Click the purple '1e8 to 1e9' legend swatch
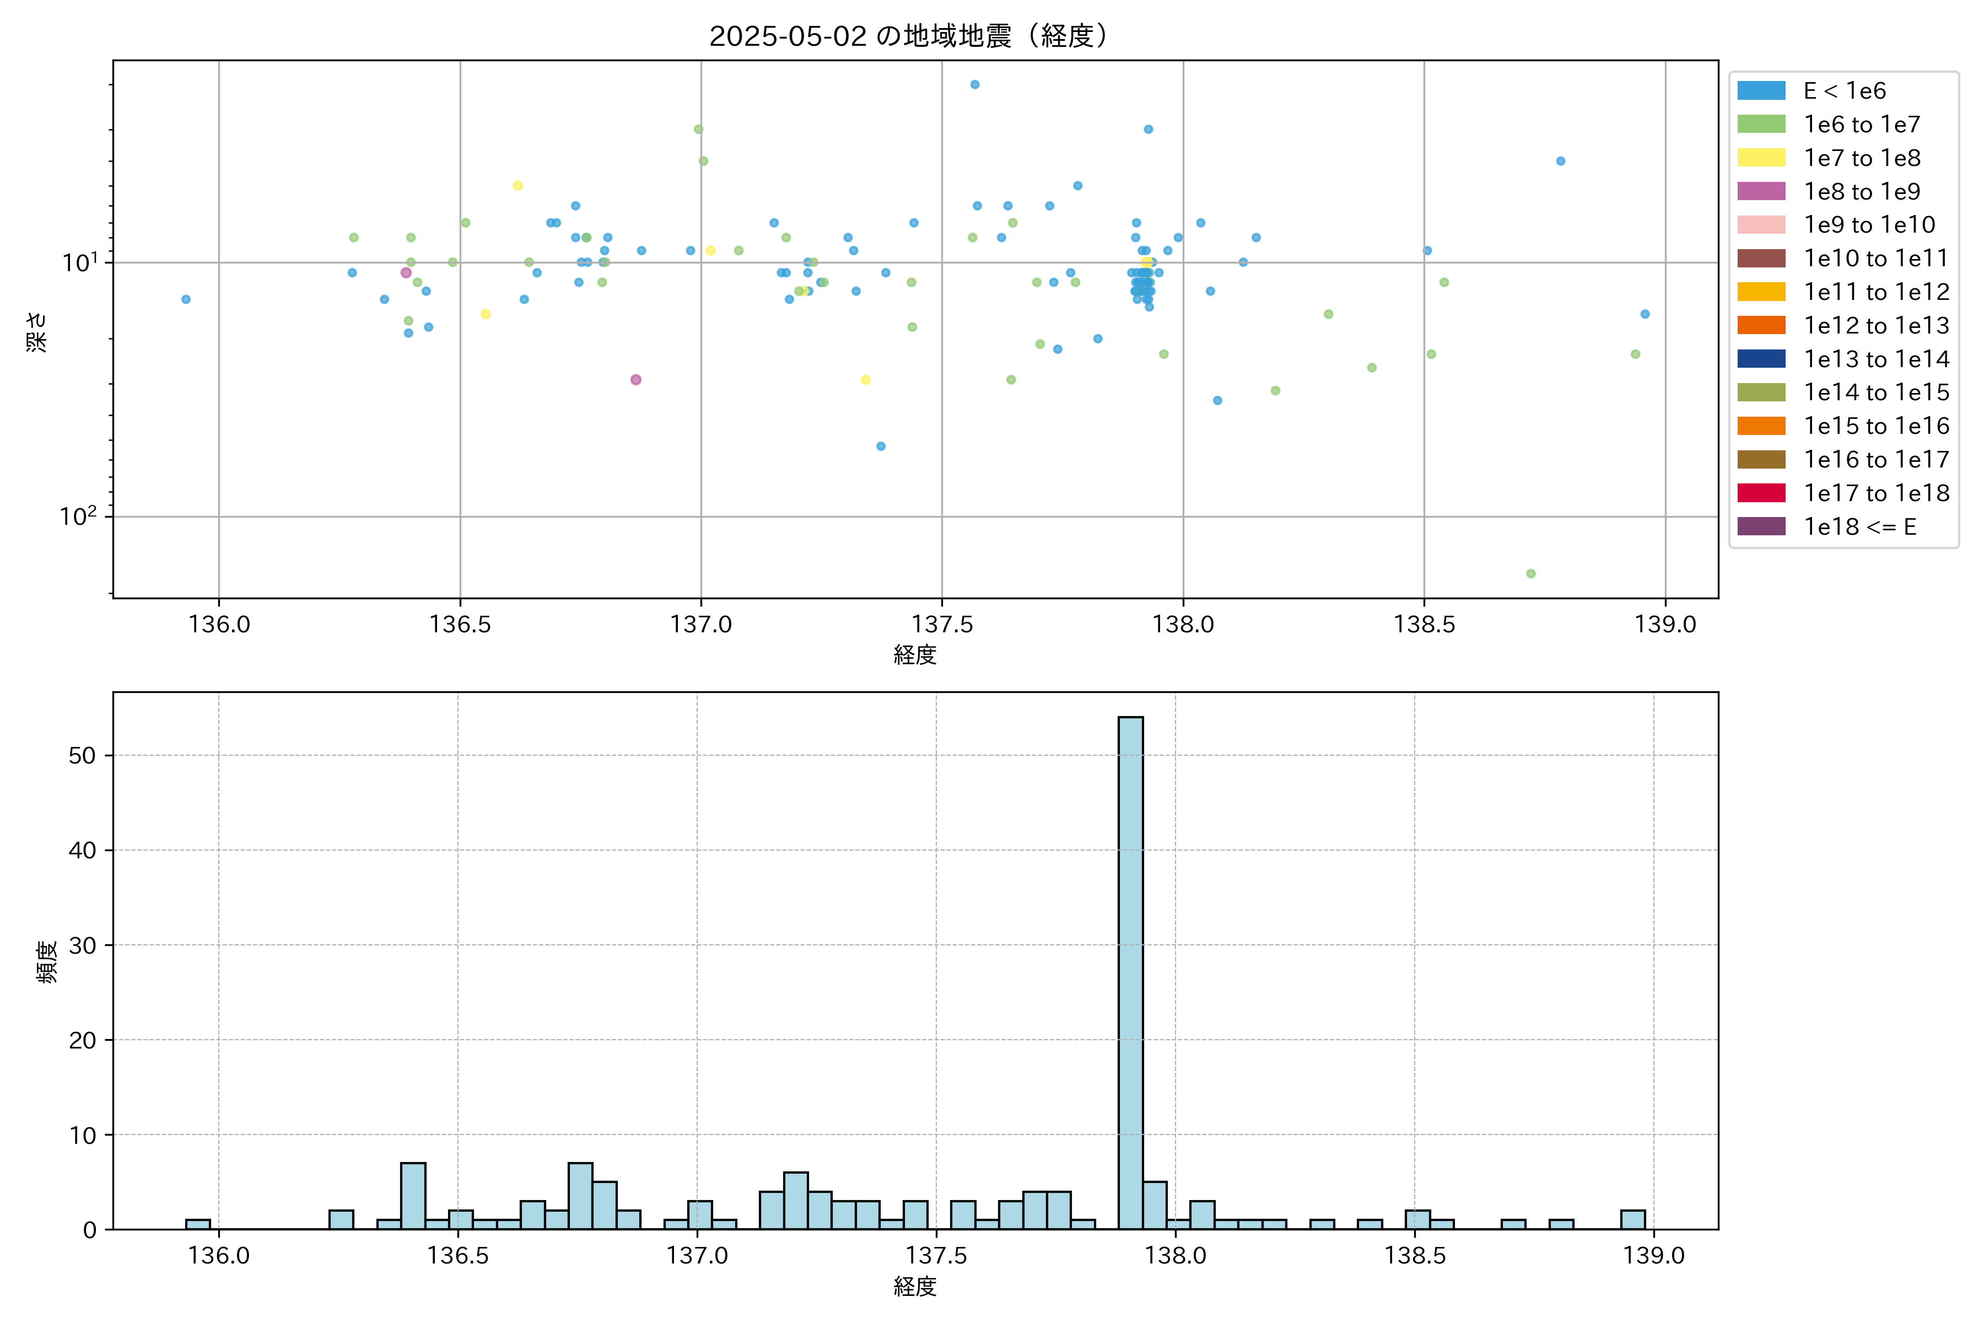 click(x=1761, y=191)
